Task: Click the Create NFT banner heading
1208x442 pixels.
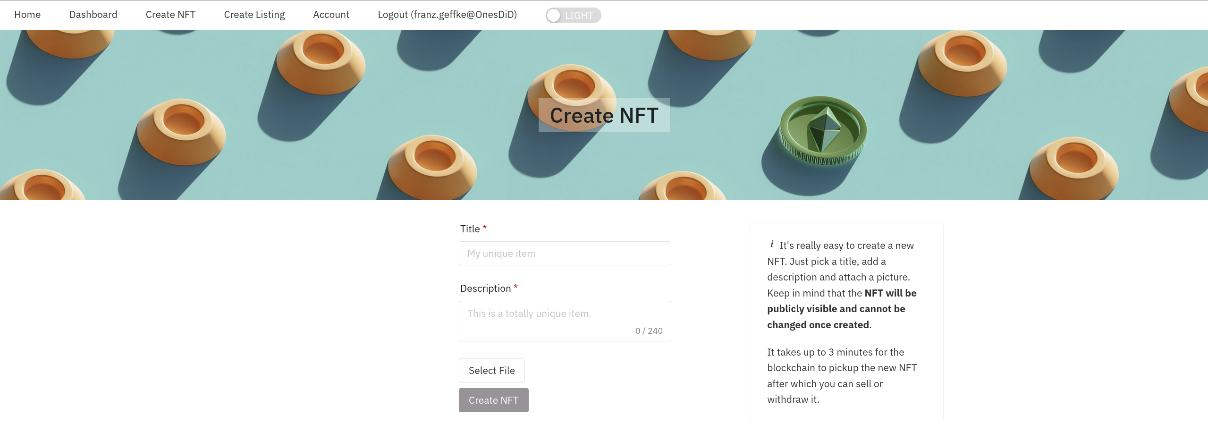Action: [x=604, y=115]
